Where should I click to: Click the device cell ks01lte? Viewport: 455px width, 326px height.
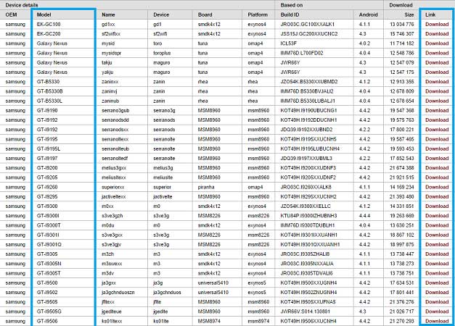coord(161,321)
